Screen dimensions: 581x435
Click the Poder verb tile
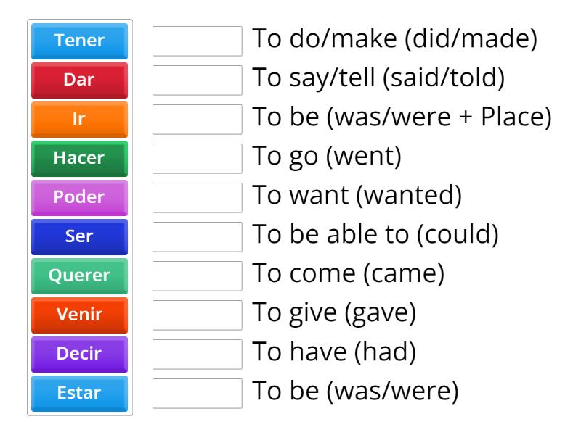(79, 198)
